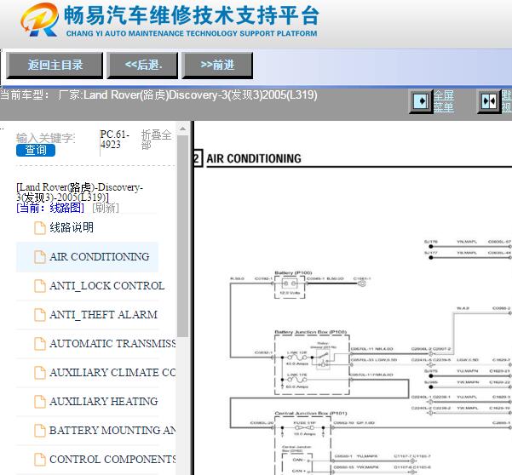Collapse all with 折叠全部
The height and width of the screenshot is (475, 512).
pos(156,140)
